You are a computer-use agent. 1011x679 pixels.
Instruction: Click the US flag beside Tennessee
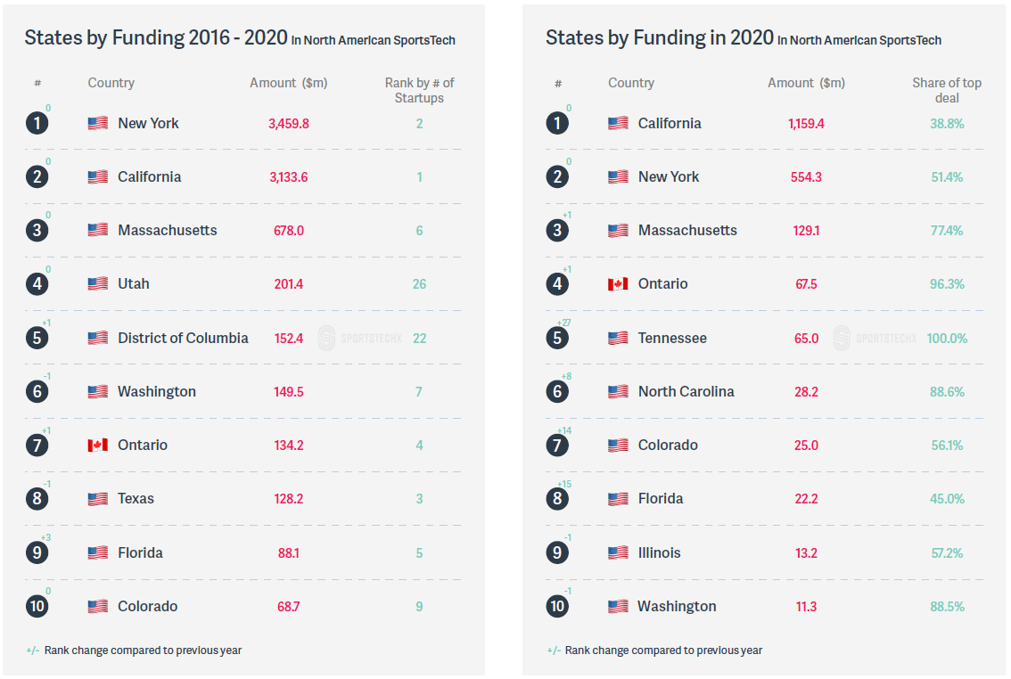tap(619, 339)
